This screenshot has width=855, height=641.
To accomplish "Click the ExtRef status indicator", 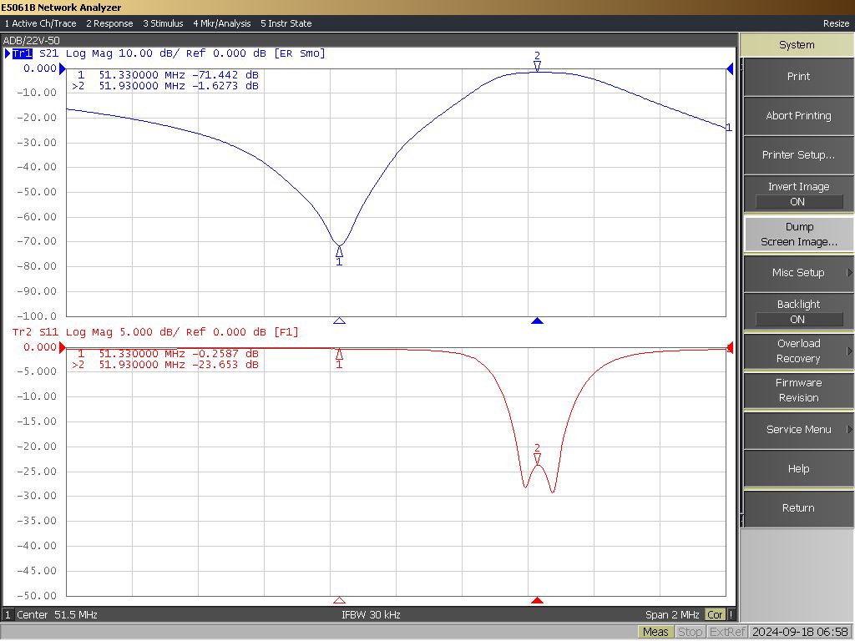I will point(727,632).
